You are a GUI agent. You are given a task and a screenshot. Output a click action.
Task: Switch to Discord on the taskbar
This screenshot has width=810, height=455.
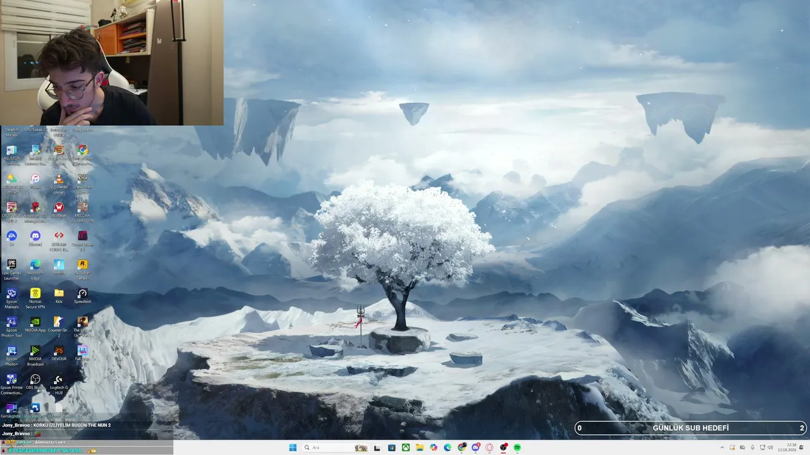[475, 447]
